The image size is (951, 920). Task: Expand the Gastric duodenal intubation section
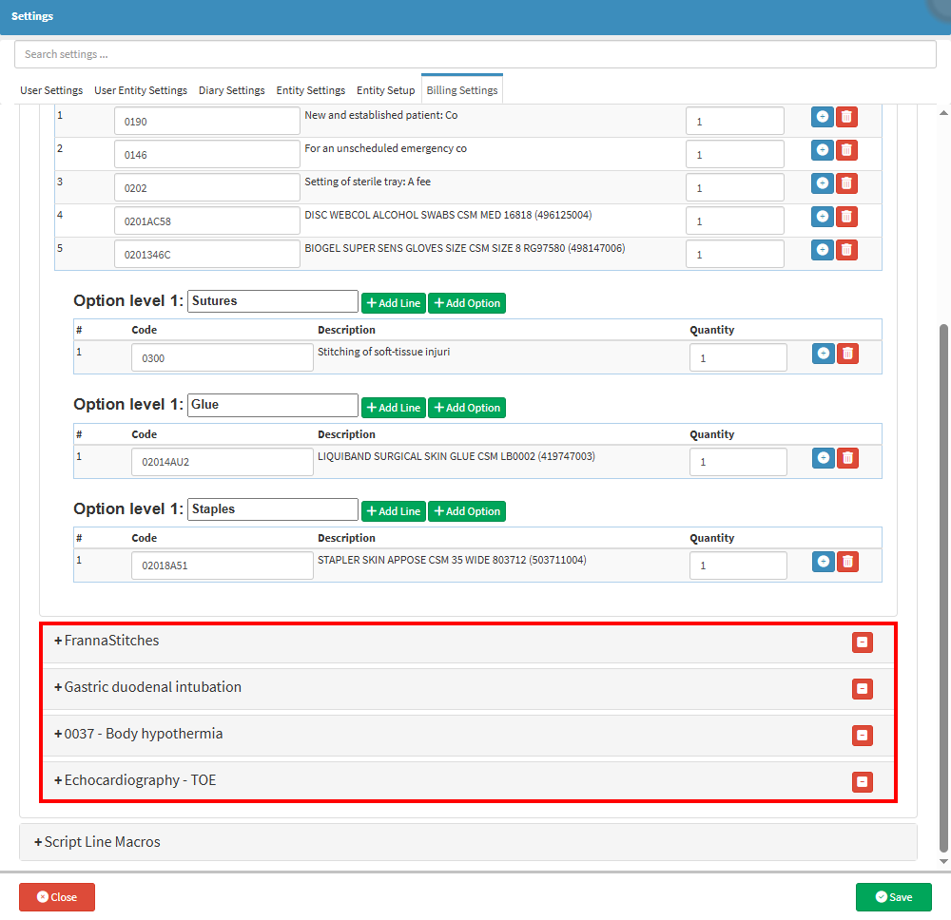[152, 687]
